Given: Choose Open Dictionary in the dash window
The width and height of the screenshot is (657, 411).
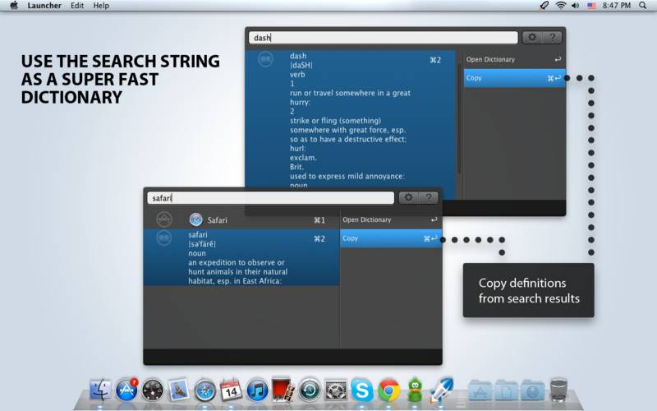Looking at the screenshot, I should tap(514, 59).
